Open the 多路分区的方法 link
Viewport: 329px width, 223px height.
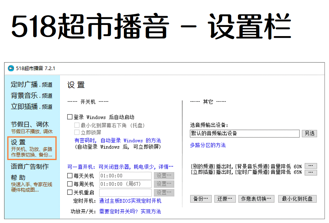point(208,145)
